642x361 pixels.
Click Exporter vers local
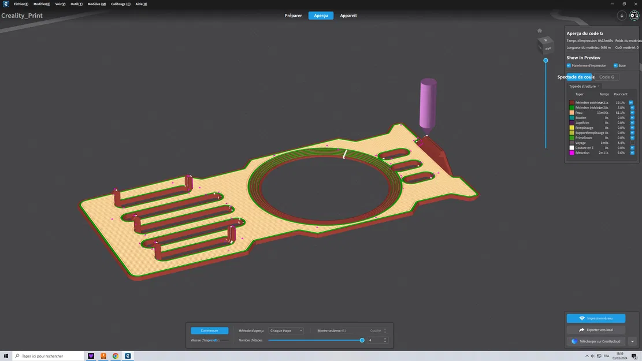pyautogui.click(x=596, y=329)
